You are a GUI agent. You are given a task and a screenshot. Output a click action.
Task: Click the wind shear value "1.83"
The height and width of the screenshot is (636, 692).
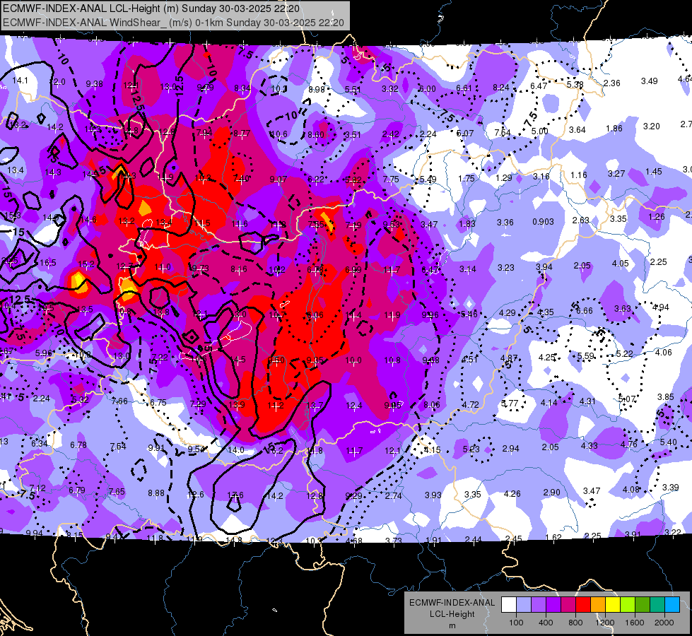(467, 223)
